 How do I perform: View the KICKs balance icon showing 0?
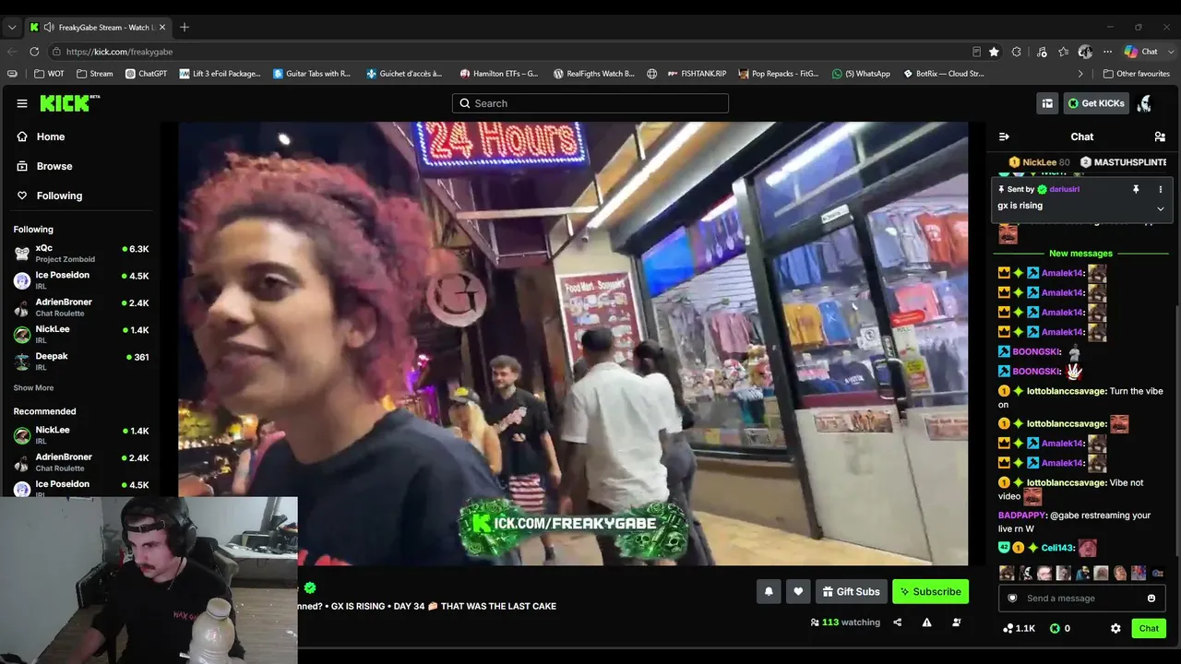1055,628
